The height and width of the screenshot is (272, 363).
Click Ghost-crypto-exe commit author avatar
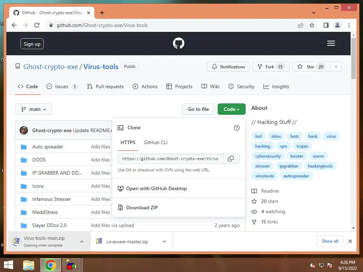(x=24, y=130)
